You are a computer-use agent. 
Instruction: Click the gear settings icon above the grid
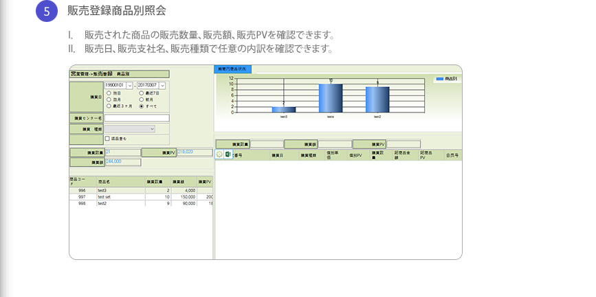coord(219,154)
